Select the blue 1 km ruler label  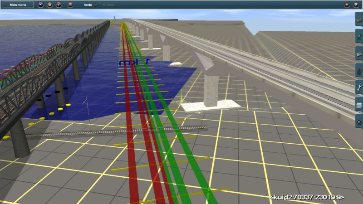(x=134, y=62)
